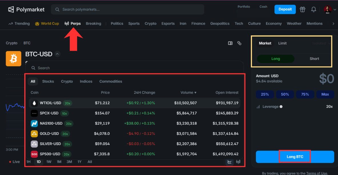Image resolution: width=338 pixels, height=175 pixels.
Task: Filter coin list by Crypto
Action: pos(67,81)
